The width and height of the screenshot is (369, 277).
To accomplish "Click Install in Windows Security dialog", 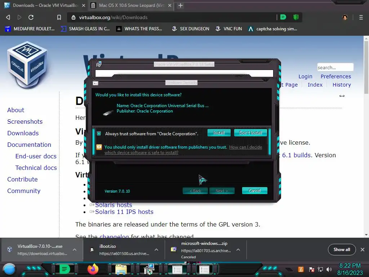I will tap(219, 133).
